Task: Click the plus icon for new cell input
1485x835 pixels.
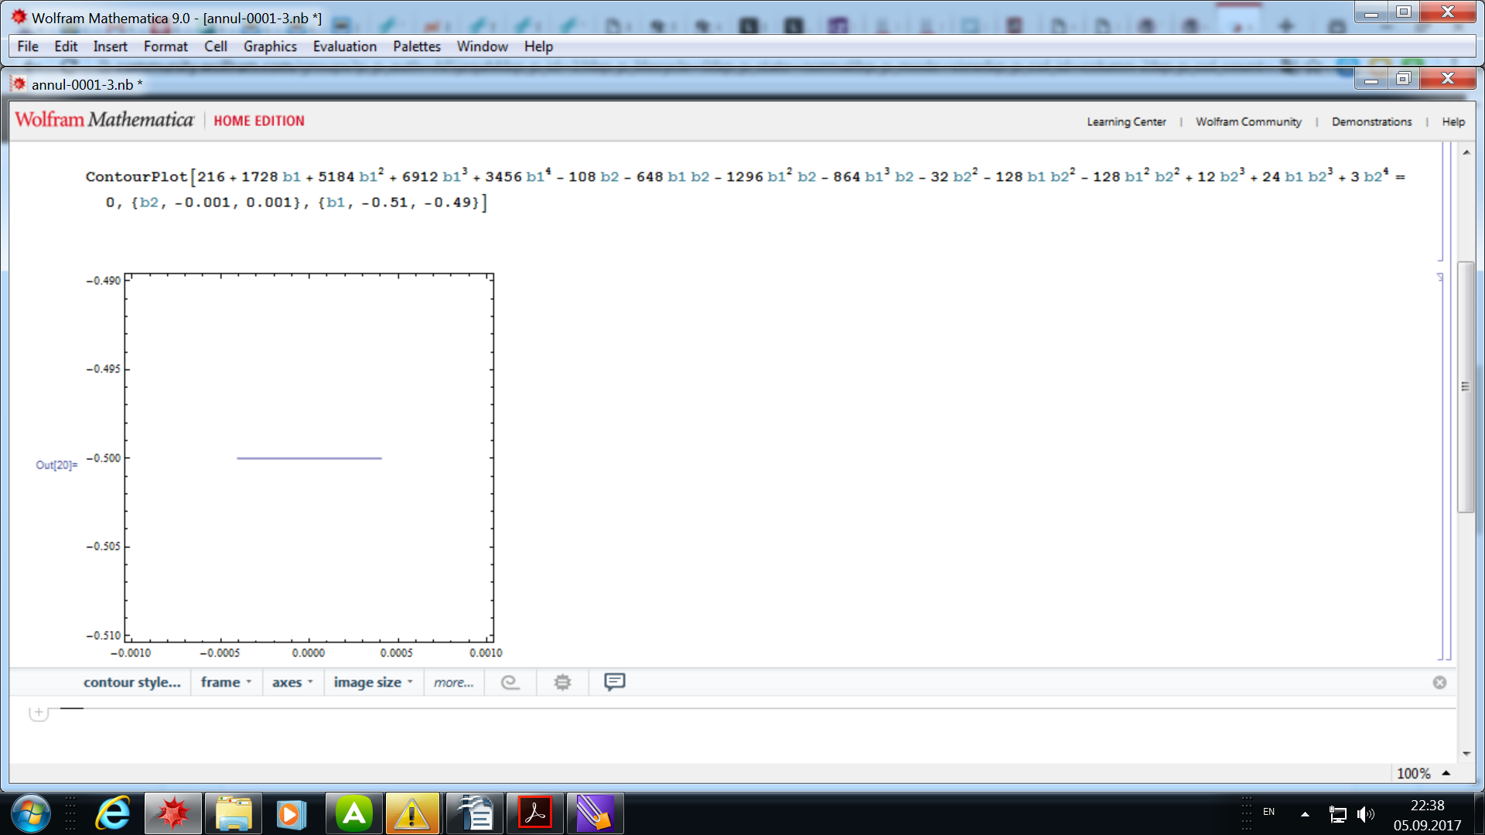Action: point(39,712)
